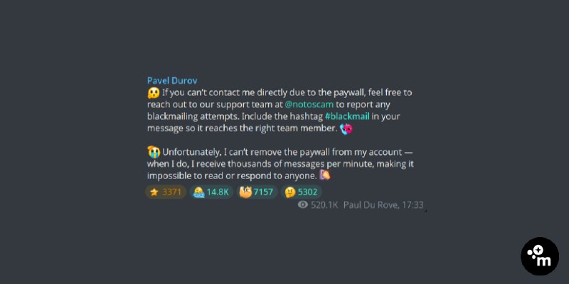Click the waving hand emoji
The width and height of the screenshot is (569, 284).
pos(325,175)
